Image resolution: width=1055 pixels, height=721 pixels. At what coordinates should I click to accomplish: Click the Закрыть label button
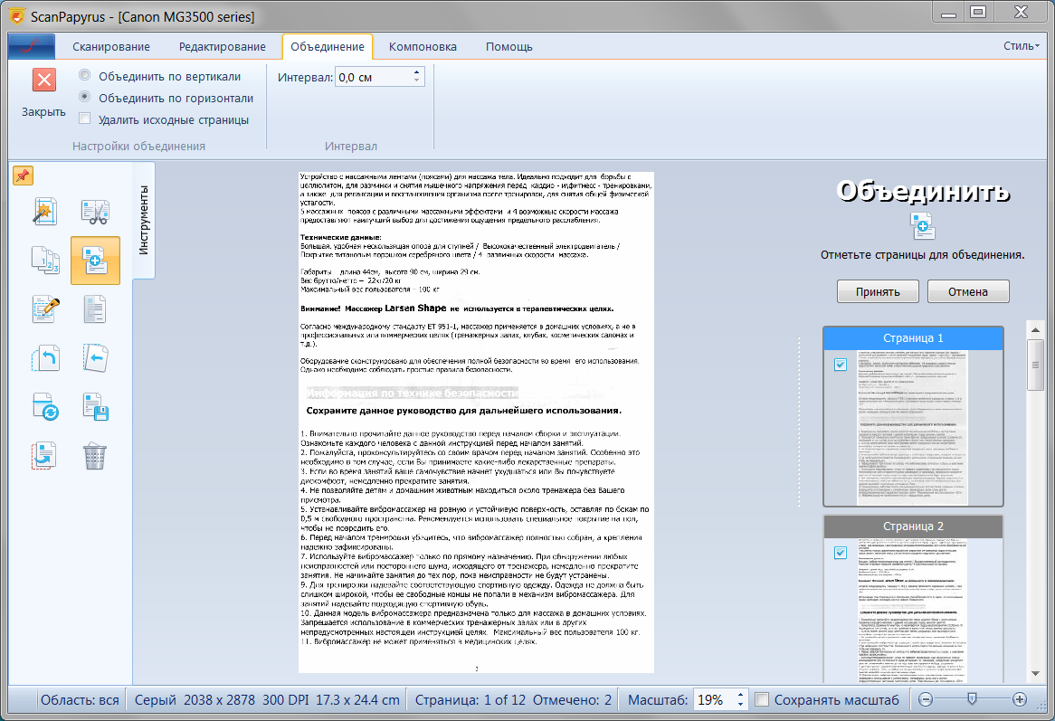(43, 111)
